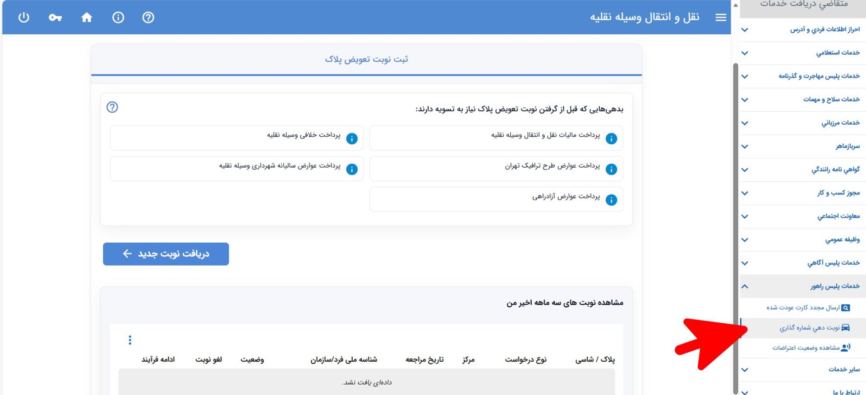
Task: Click وضعیت column header
Action: point(252,359)
